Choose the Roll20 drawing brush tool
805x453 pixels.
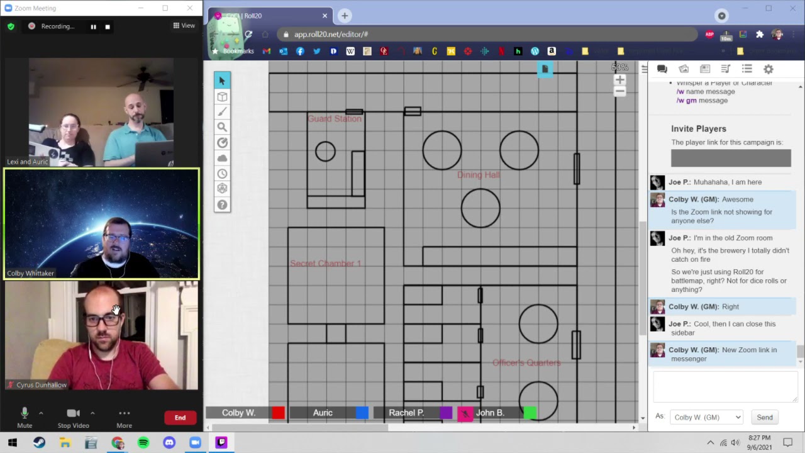[x=222, y=112]
